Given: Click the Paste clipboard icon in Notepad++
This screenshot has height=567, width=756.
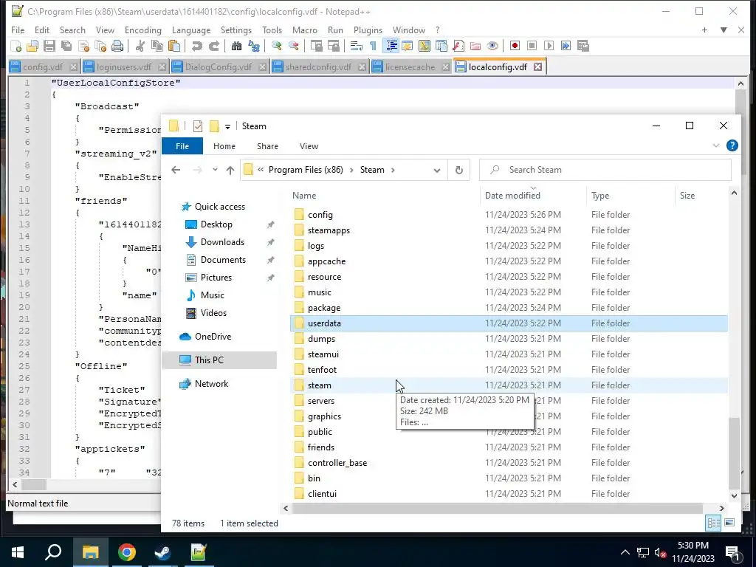Looking at the screenshot, I should point(174,46).
